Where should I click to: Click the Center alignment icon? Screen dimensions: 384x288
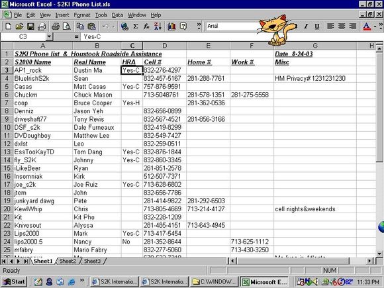click(x=342, y=26)
